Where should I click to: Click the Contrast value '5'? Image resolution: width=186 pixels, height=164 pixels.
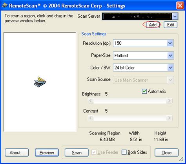tap(106, 111)
